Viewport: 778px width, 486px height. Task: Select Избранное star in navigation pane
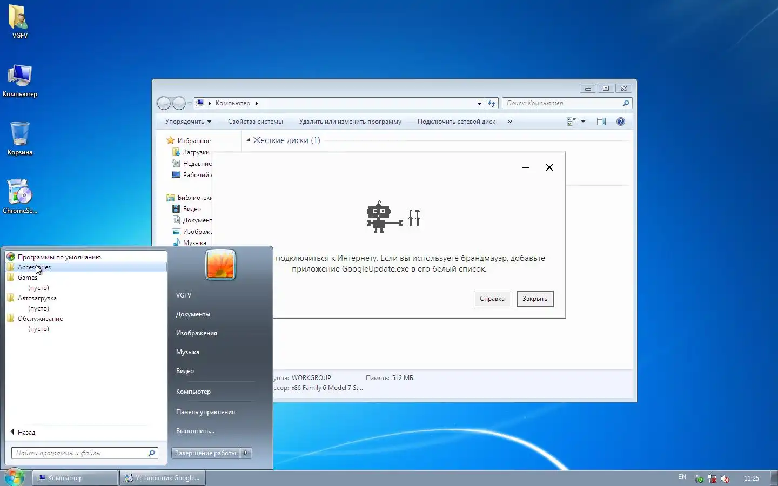click(171, 140)
